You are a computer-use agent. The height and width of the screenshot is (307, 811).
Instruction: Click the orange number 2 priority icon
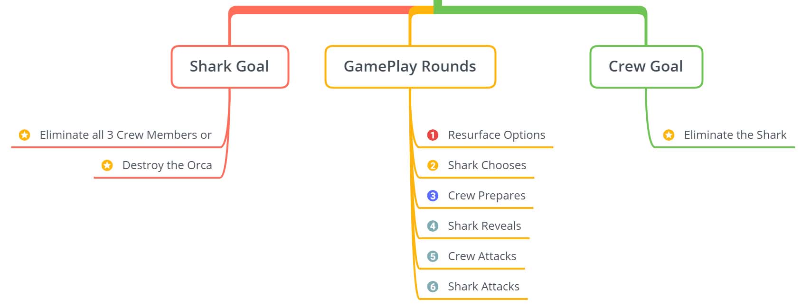pyautogui.click(x=433, y=165)
